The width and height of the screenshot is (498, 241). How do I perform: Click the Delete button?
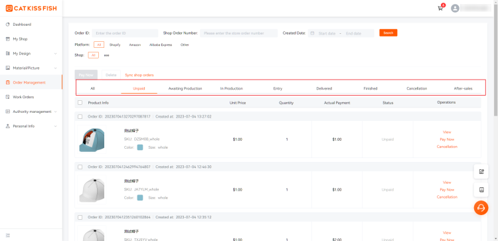tap(111, 75)
